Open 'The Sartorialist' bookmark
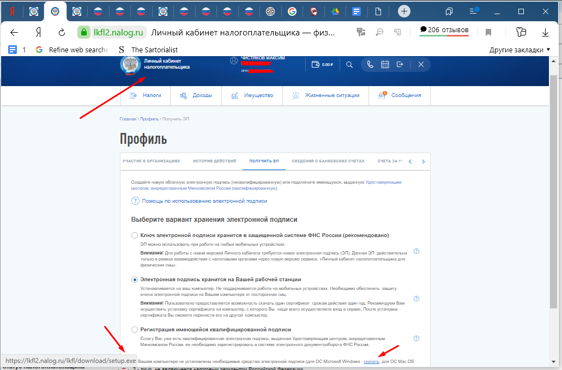562x370 pixels. 148,50
